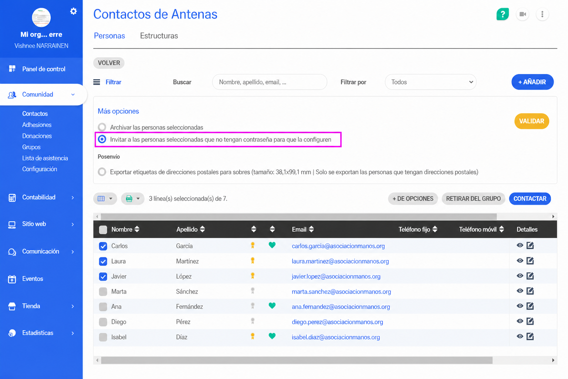Open the video camera tutorial icon

[x=523, y=14]
